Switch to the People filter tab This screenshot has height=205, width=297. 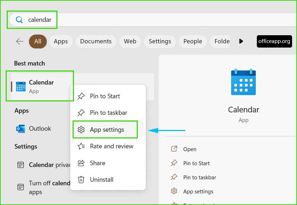(193, 41)
